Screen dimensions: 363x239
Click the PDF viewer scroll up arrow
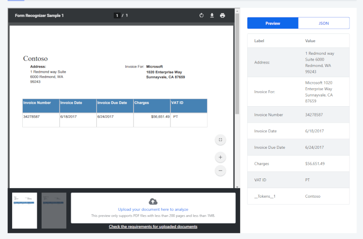237,11
